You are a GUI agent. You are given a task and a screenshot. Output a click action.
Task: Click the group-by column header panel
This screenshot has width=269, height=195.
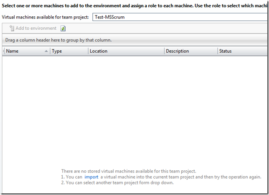pyautogui.click(x=134, y=40)
